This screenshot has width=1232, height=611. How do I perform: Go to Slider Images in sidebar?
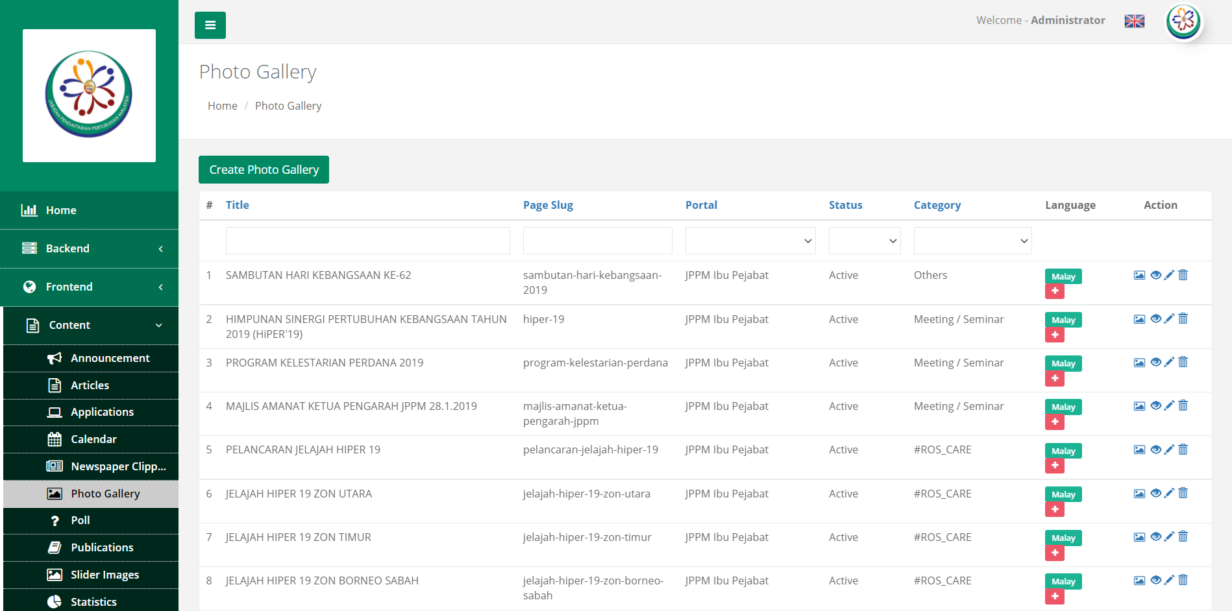105,575
